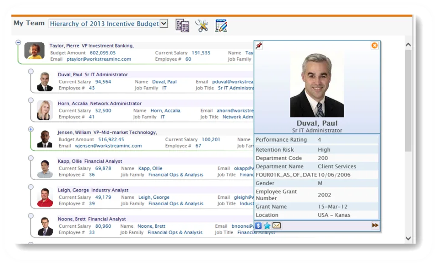Click the Leigh, George Industry Analyst heading
This screenshot has height=265, width=437.
pyautogui.click(x=93, y=190)
